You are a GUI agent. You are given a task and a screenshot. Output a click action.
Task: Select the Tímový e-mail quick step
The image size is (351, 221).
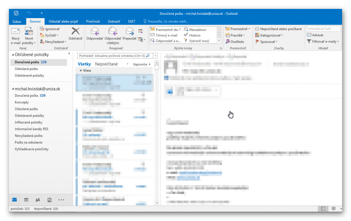(x=164, y=35)
